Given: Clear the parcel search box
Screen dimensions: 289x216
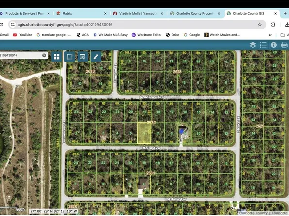Looking at the screenshot, I should pyautogui.click(x=44, y=55).
